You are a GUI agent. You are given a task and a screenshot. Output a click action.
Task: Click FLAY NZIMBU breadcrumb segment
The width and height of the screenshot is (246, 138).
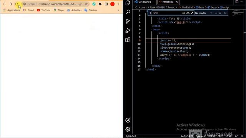[x=157, y=7]
